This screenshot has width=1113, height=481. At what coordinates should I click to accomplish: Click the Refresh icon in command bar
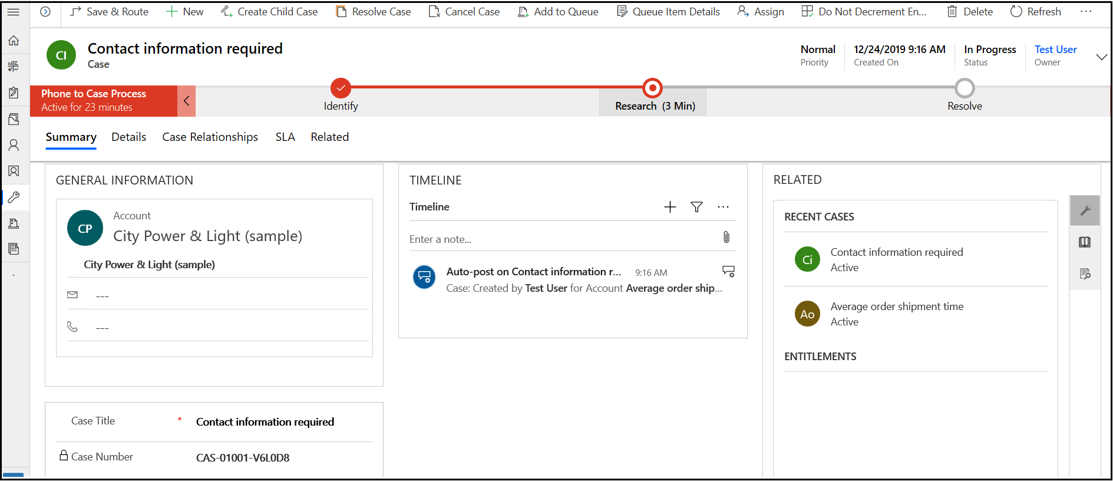pyautogui.click(x=1016, y=12)
